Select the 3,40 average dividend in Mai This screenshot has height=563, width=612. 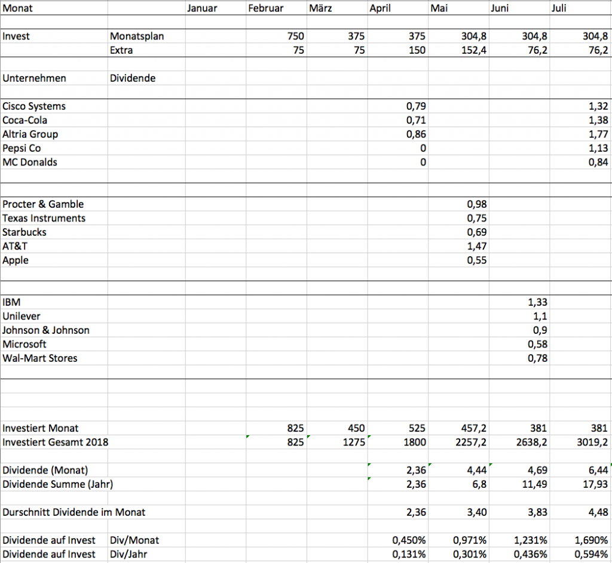[x=477, y=513]
